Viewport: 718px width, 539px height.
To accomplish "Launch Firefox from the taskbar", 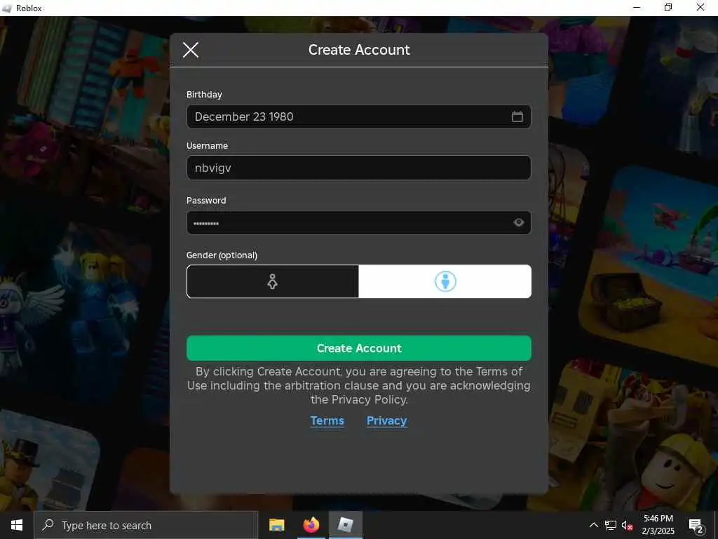I will point(311,525).
